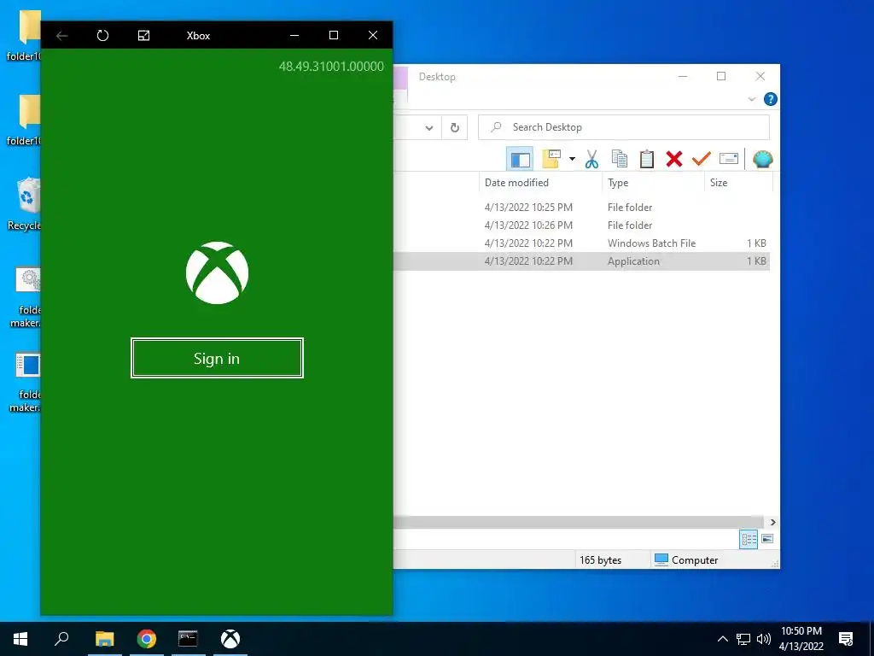
Task: Click the Xbox version number 48.49.31001.00000
Action: point(331,67)
